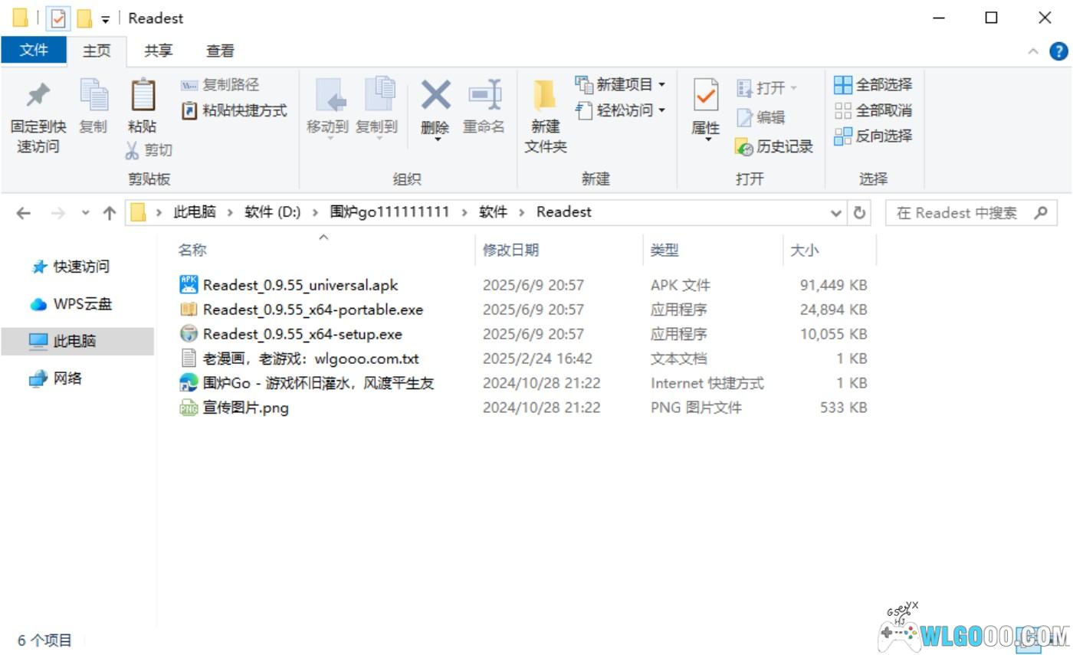Click the Paste clipboard icon
Image resolution: width=1073 pixels, height=655 pixels.
[143, 96]
